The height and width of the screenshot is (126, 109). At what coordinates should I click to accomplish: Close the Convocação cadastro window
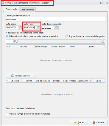[107, 3]
